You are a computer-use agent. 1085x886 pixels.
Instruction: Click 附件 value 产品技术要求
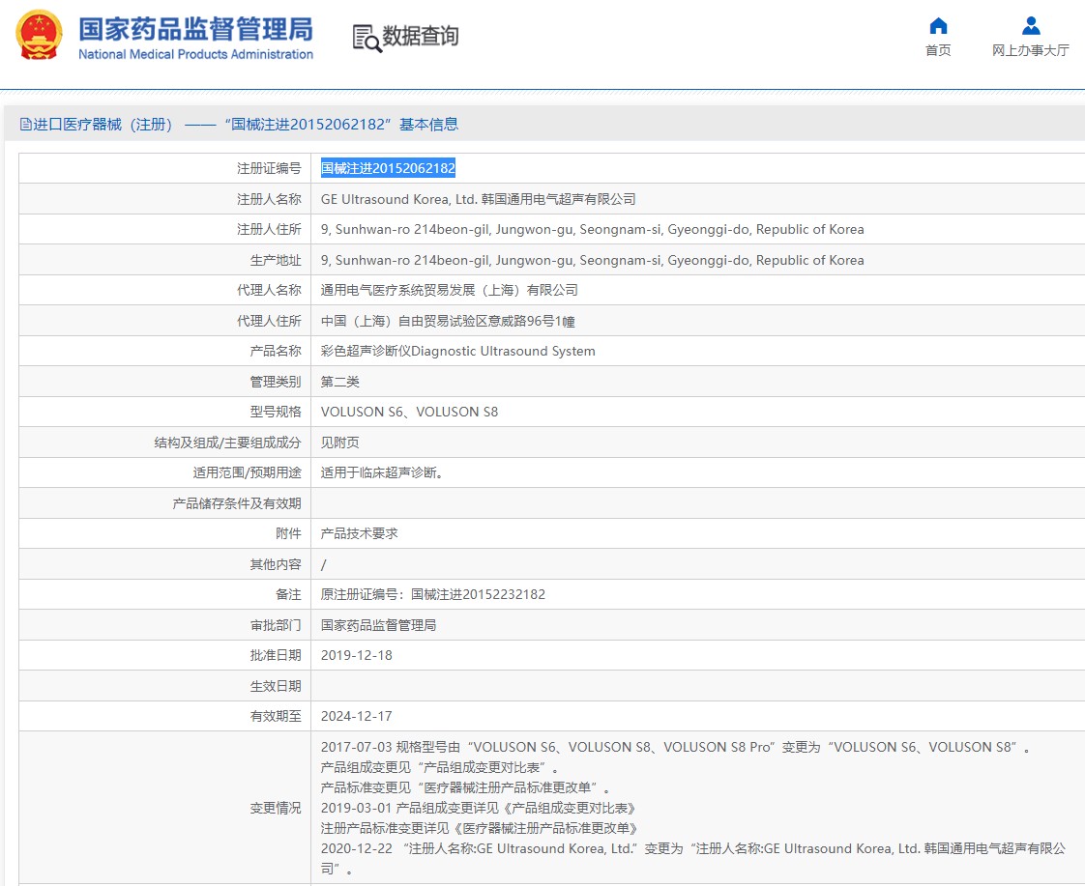[x=359, y=533]
